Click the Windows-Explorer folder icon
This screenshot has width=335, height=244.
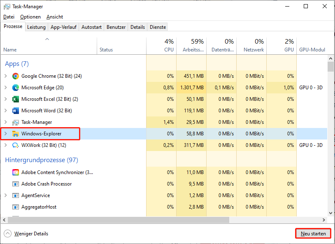[x=15, y=134]
